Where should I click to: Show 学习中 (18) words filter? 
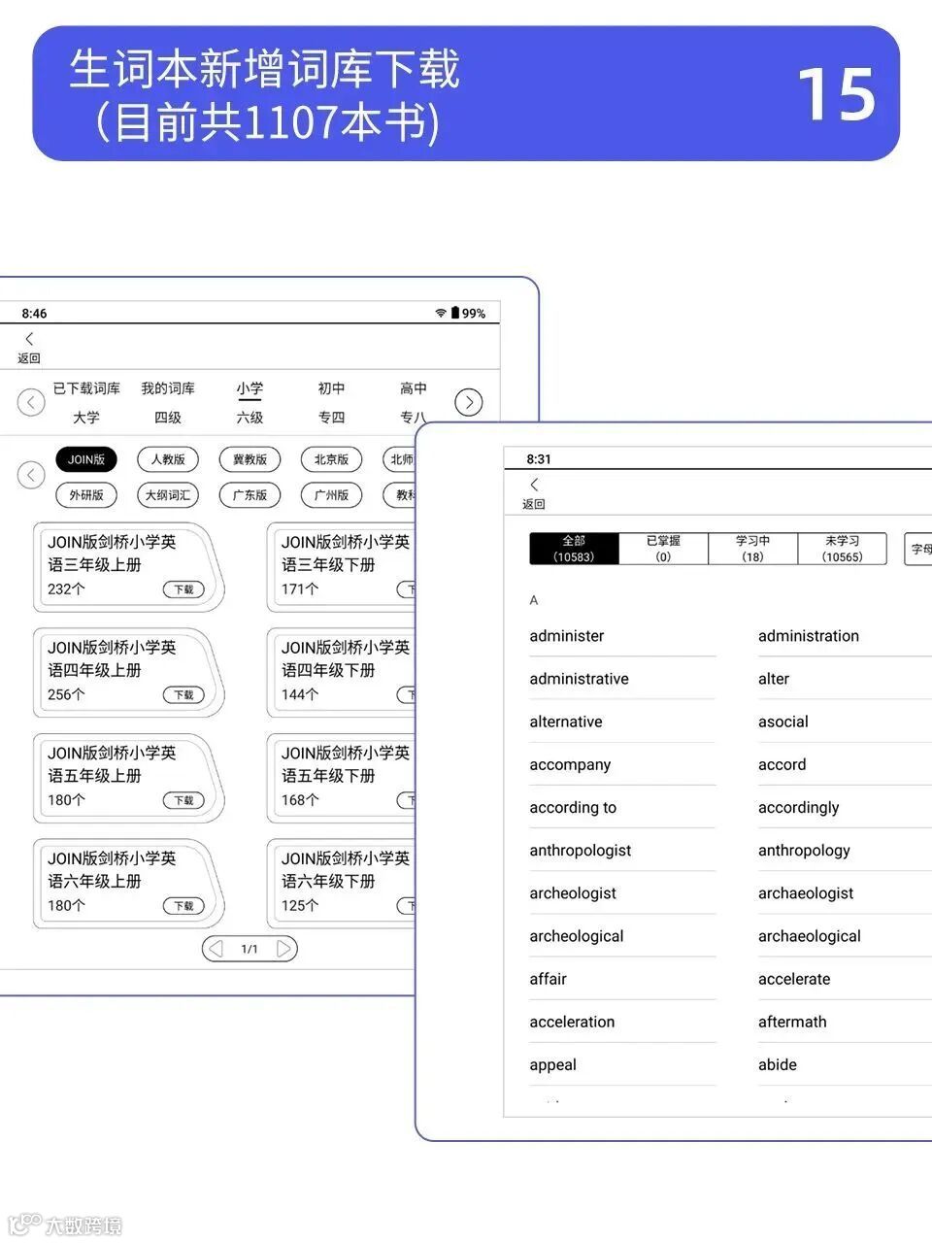(x=752, y=549)
